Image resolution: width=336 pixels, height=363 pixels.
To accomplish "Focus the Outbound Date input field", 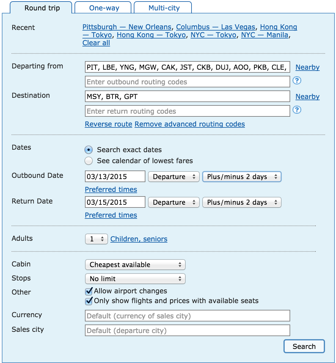I will pos(115,177).
